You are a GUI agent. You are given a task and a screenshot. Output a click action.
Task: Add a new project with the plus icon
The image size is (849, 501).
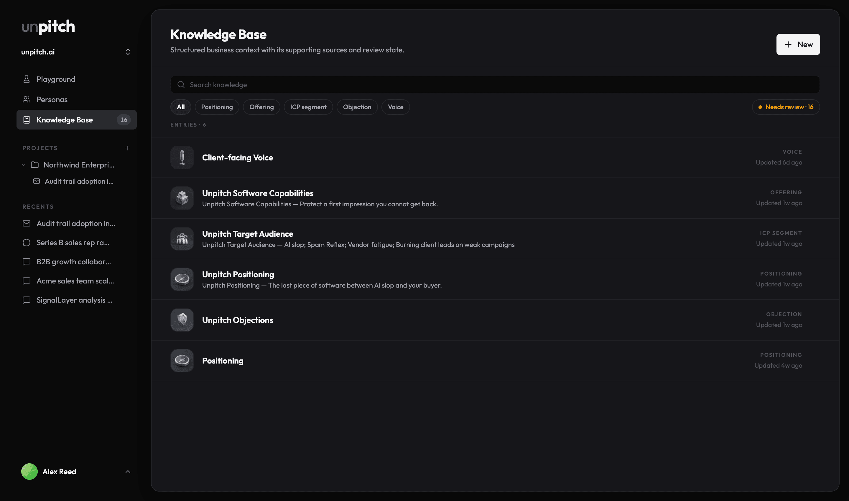pos(127,148)
